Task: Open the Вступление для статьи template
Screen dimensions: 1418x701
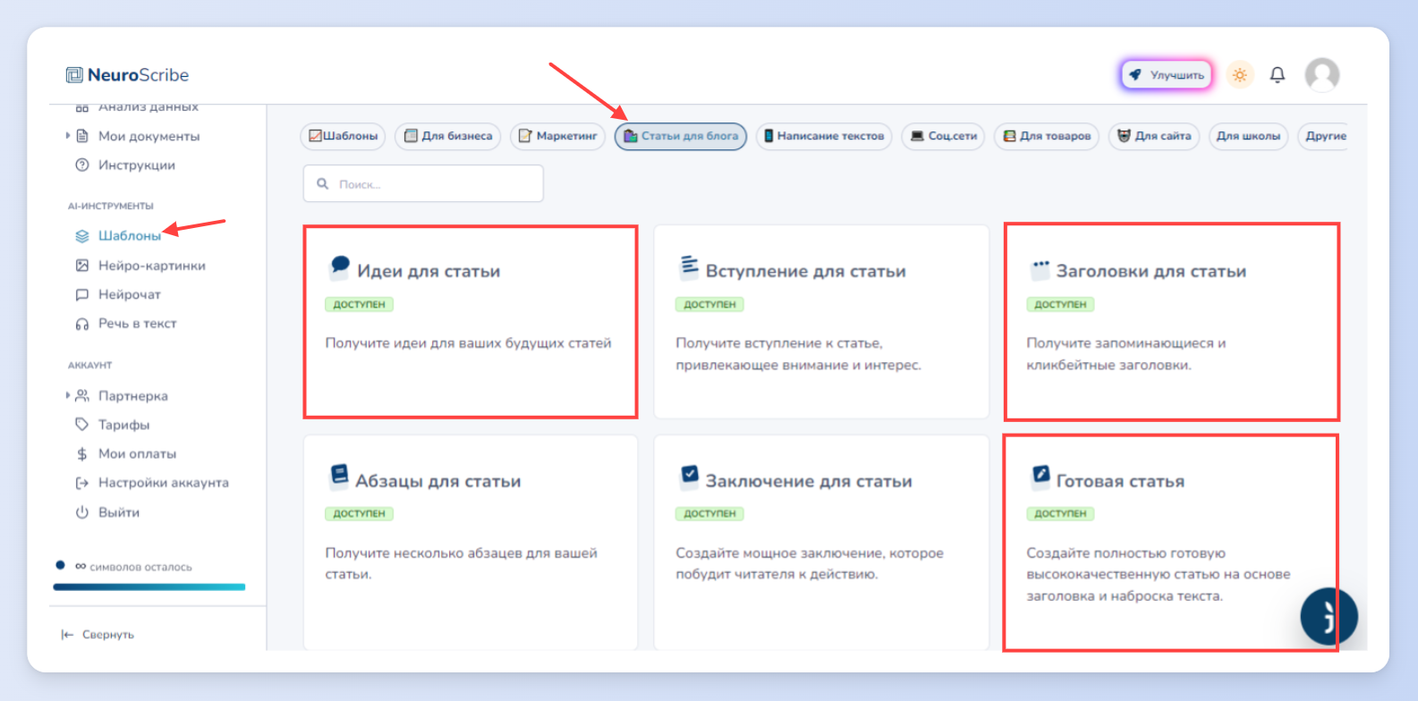Action: tap(821, 322)
